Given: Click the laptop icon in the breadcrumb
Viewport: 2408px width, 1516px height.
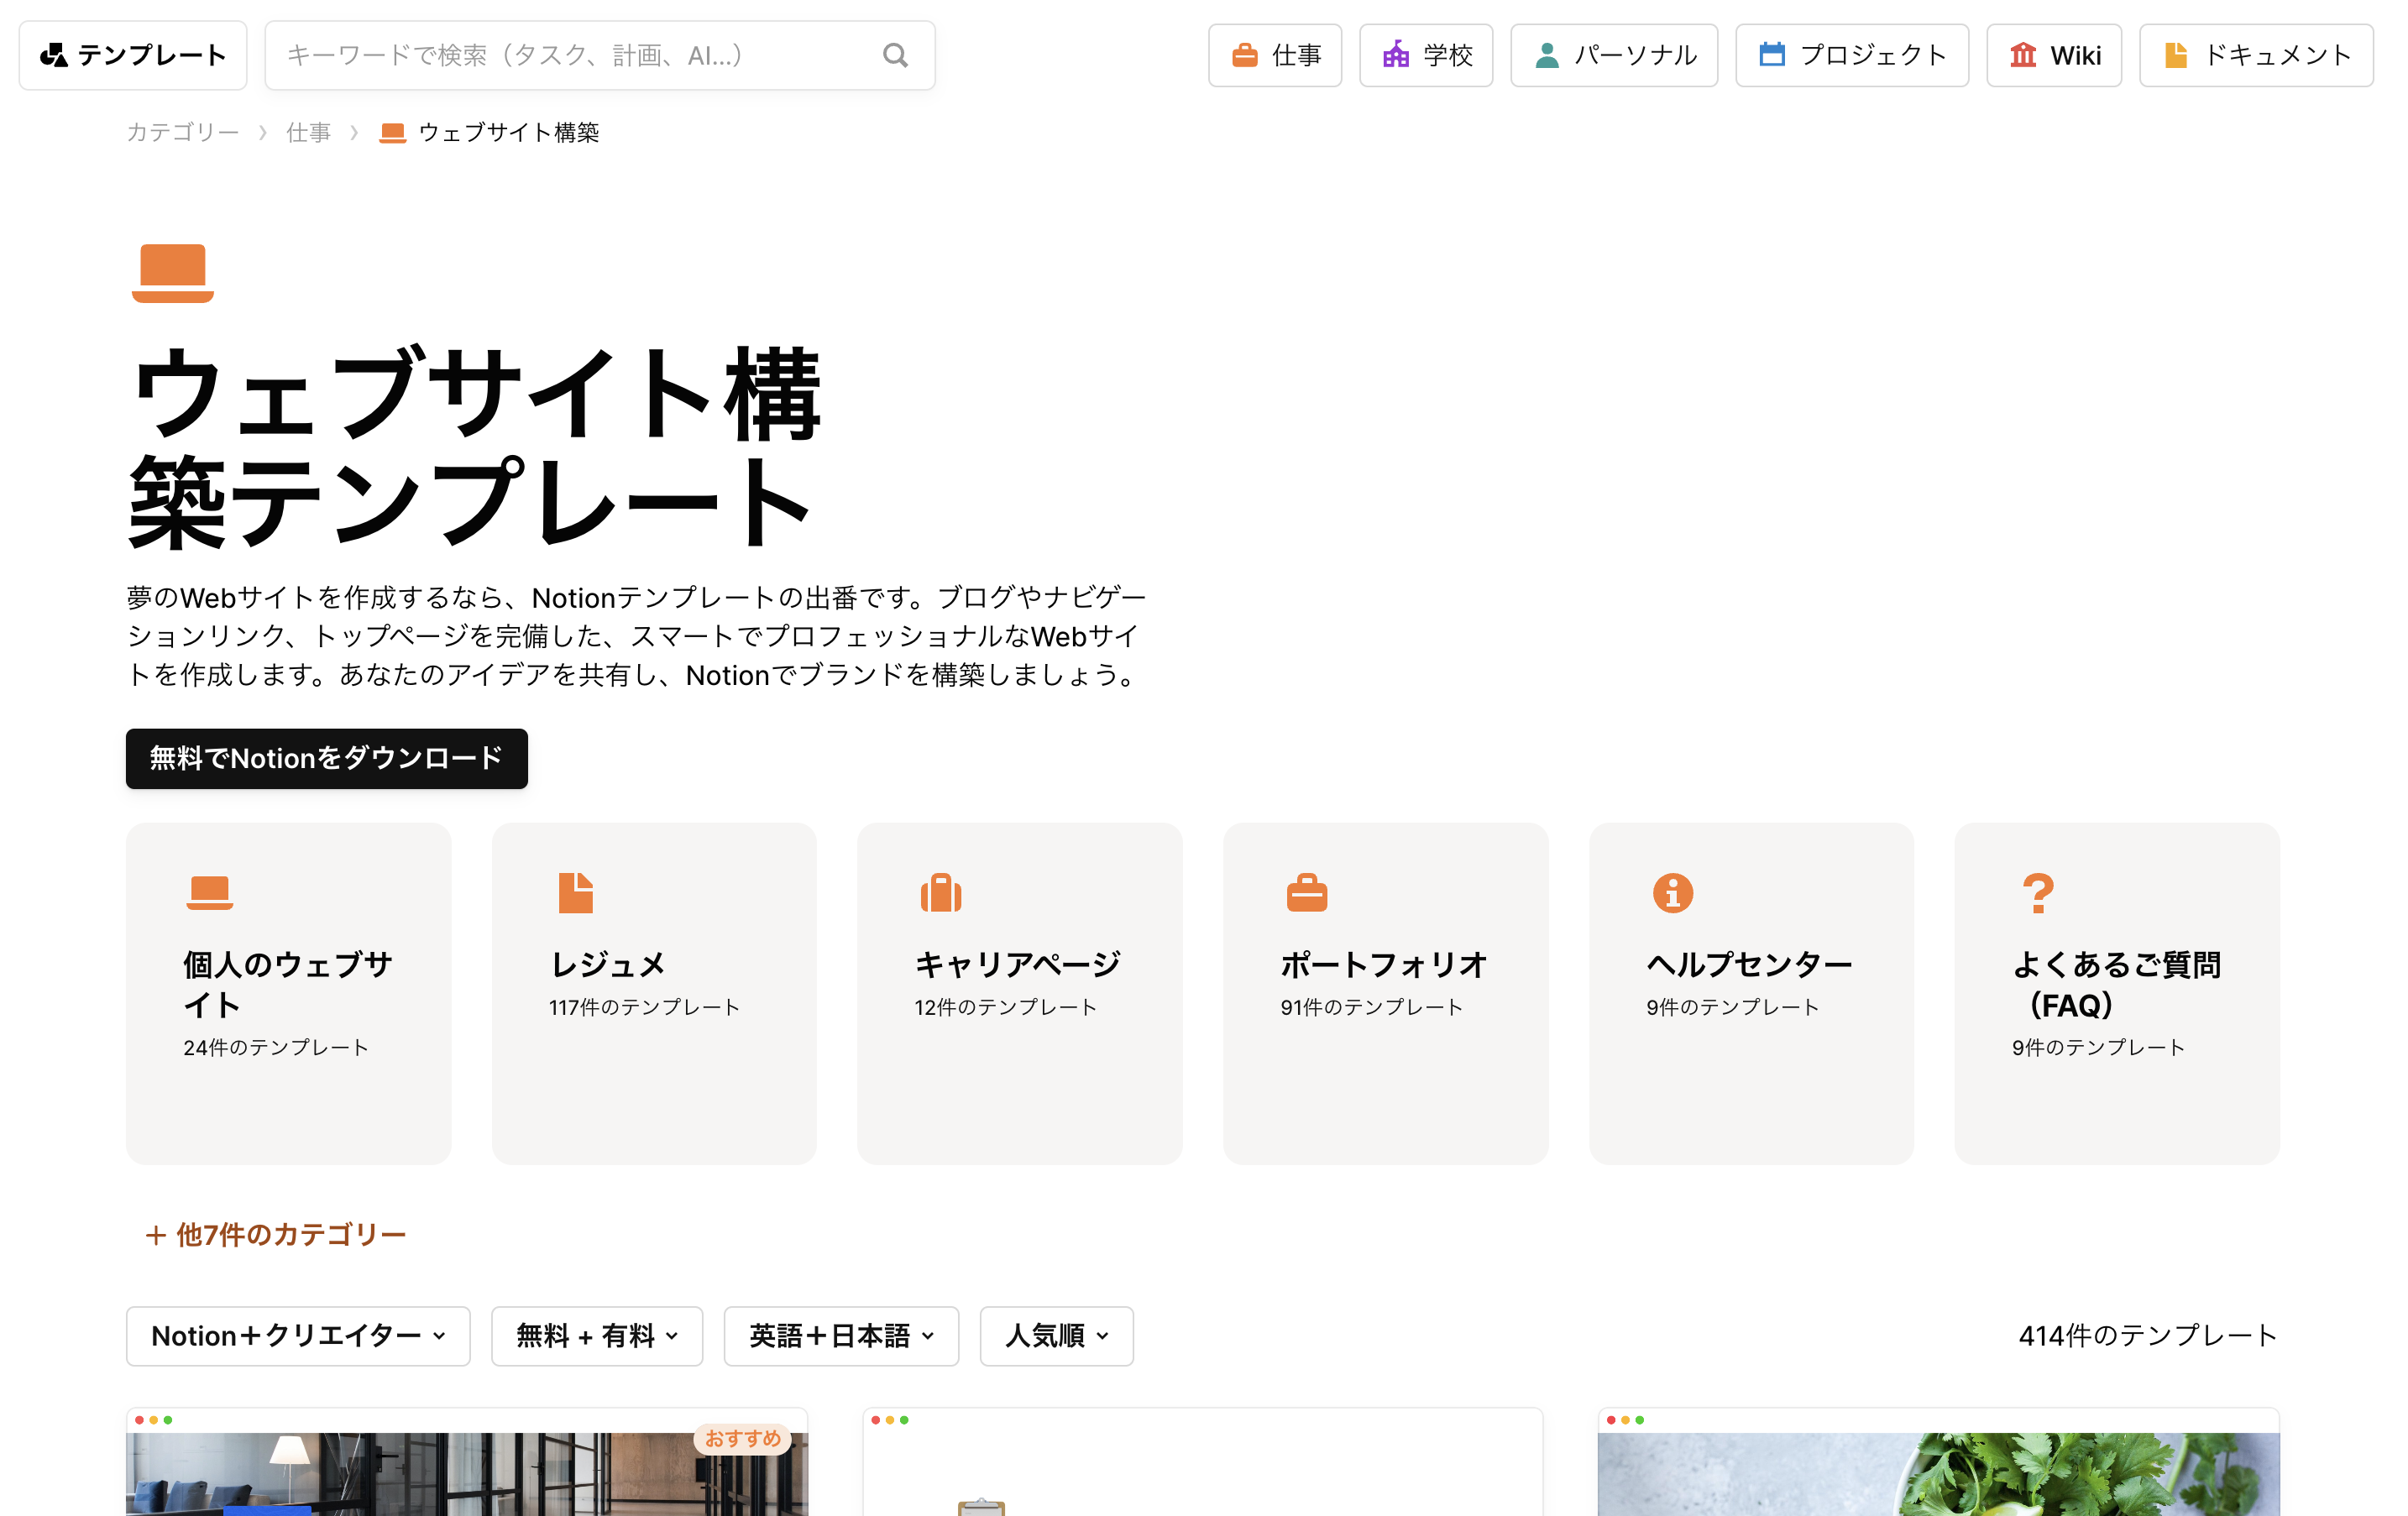Looking at the screenshot, I should [393, 133].
